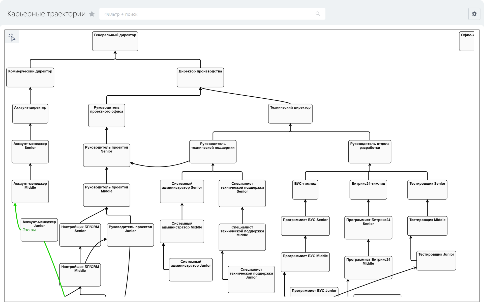
Task: Select 'Руководитель проектного офиса' box
Action: click(107, 116)
